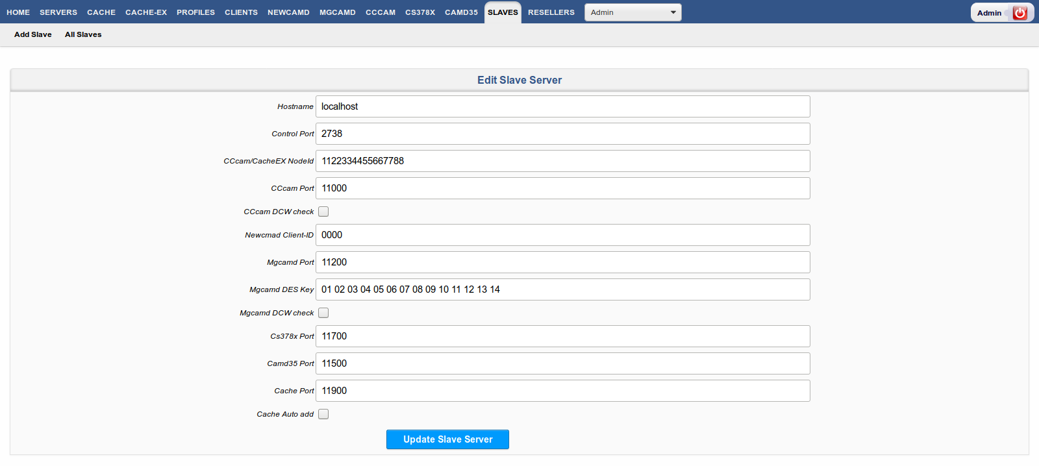
Task: Click the Add Slave link
Action: coord(33,34)
